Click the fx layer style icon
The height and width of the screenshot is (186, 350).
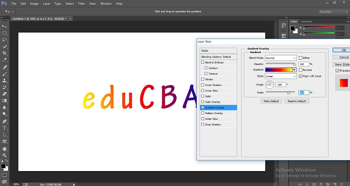[307, 184]
